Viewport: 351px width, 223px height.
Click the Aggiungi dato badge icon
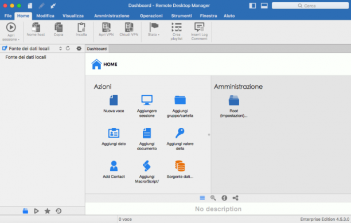(114, 133)
